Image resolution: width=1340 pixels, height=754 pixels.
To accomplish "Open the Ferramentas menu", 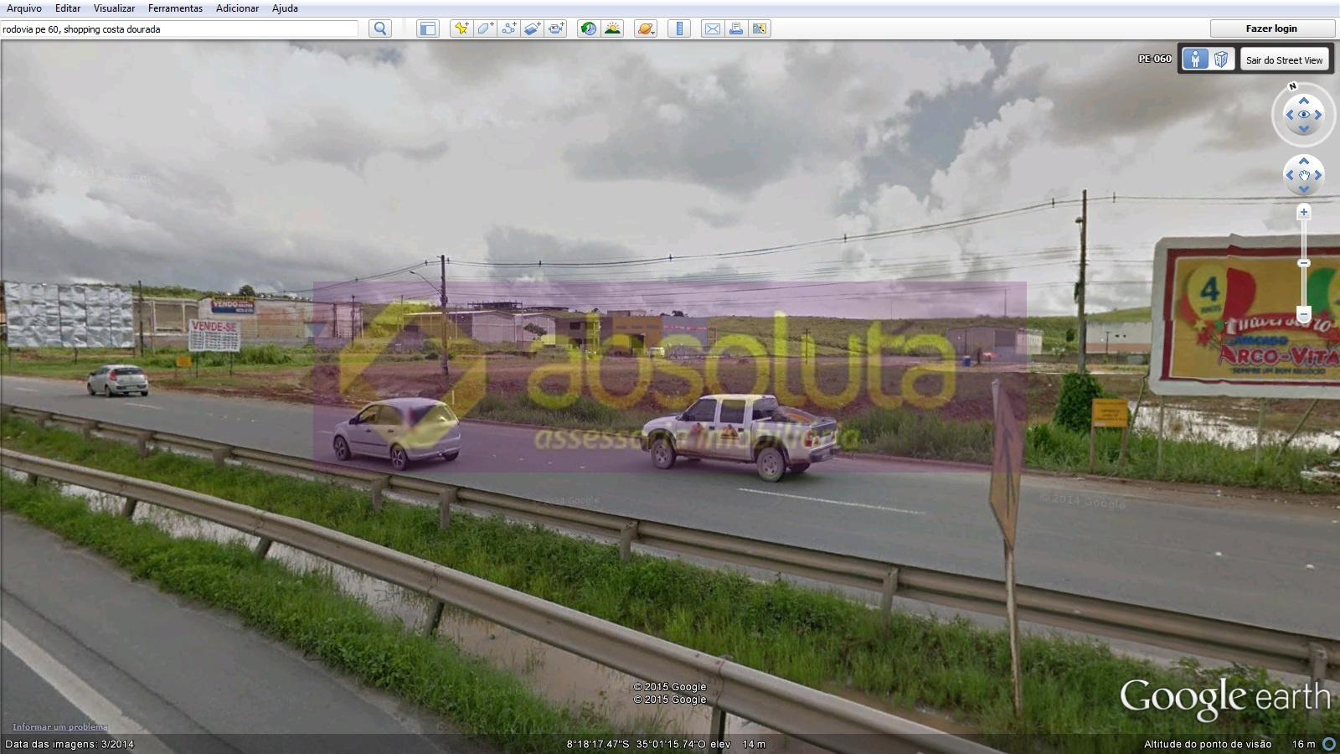I will (x=175, y=8).
